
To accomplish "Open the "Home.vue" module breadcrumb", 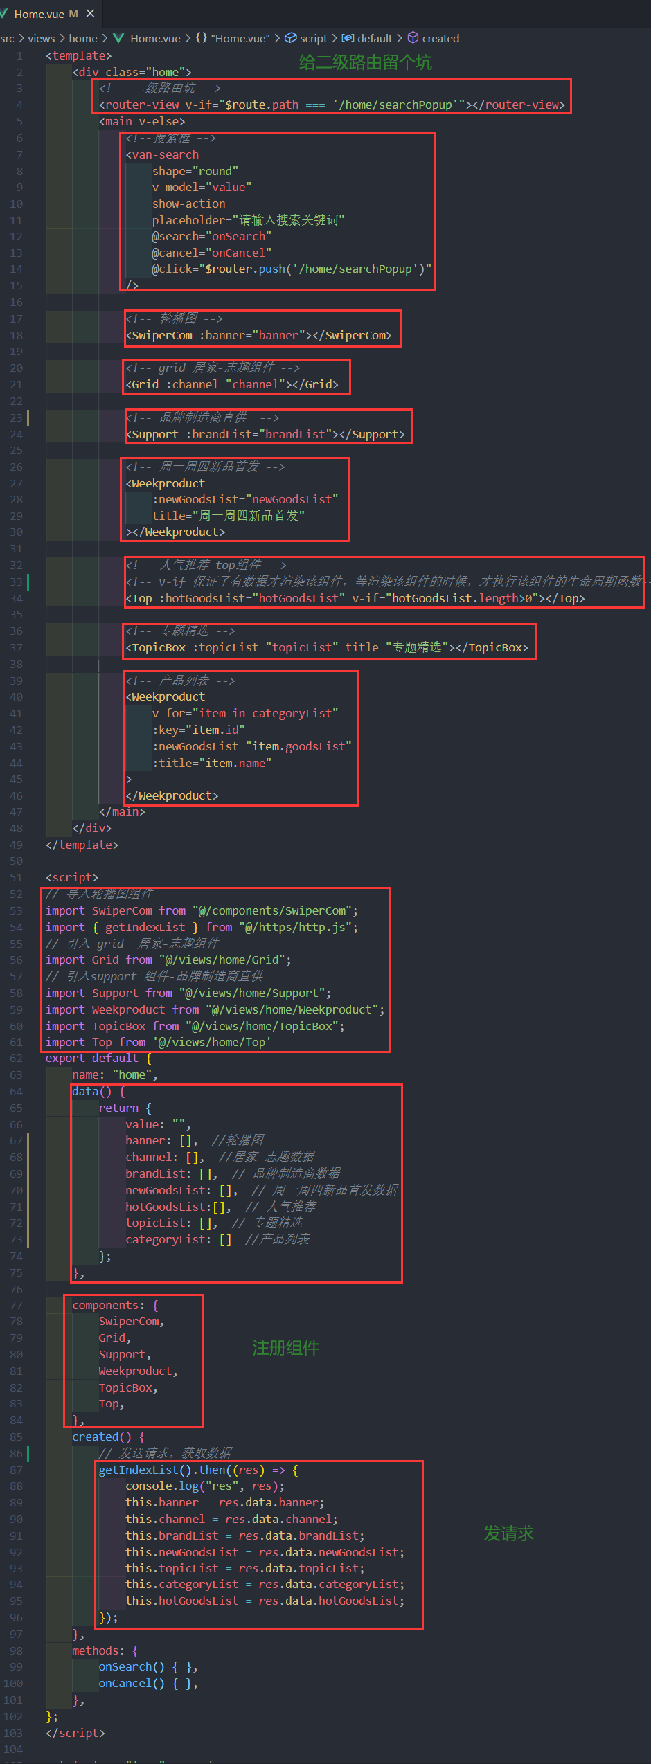I will pos(240,39).
